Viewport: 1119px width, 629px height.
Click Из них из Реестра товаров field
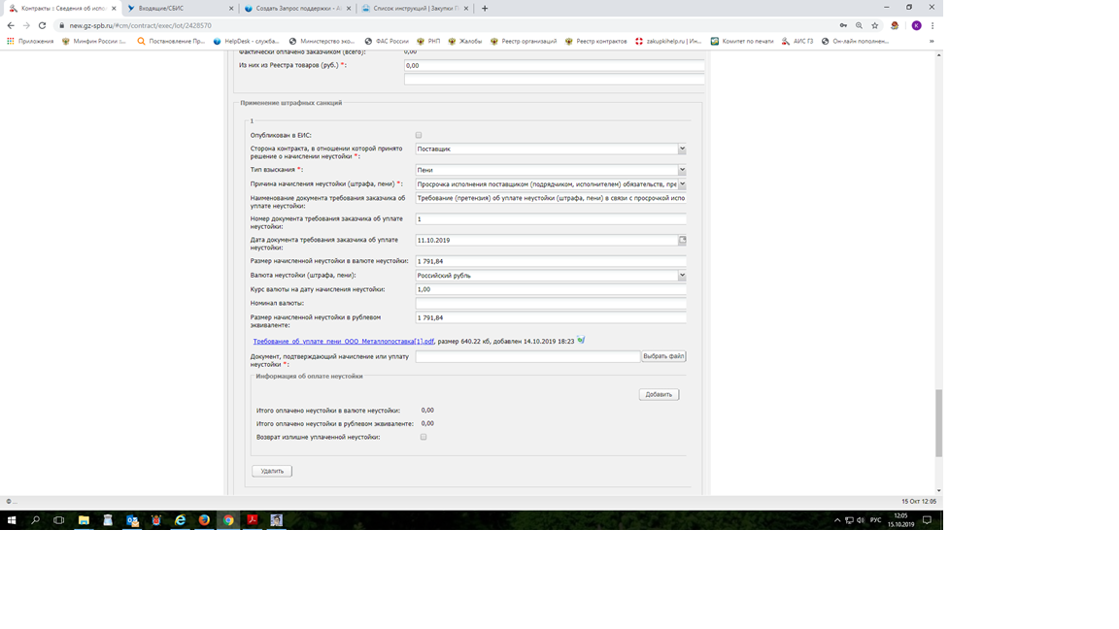point(555,66)
